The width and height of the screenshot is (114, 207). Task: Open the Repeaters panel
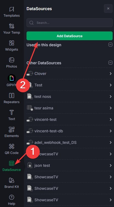point(11,98)
